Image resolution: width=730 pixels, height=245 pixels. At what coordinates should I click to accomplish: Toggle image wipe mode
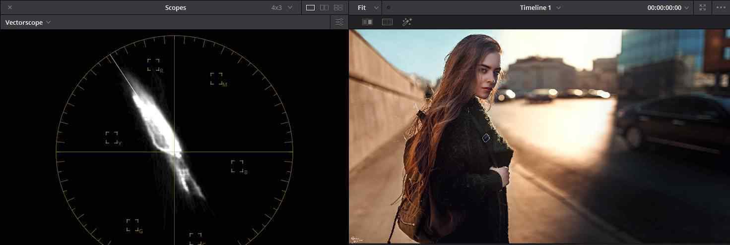click(x=367, y=22)
